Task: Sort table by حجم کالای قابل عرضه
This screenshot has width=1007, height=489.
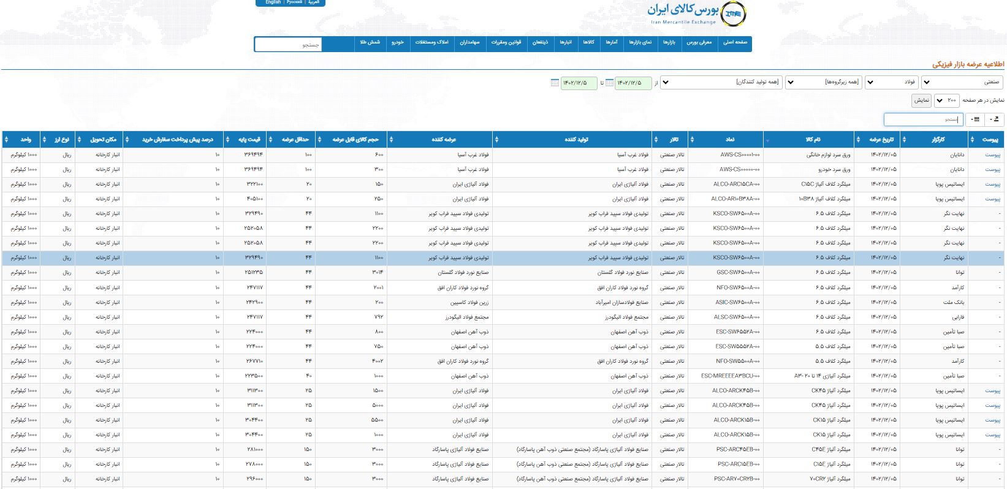Action: (x=351, y=140)
